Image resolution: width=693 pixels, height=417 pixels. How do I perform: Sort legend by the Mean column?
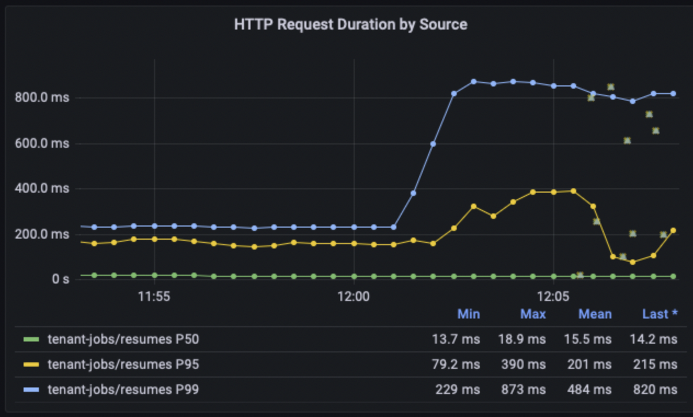coord(595,314)
